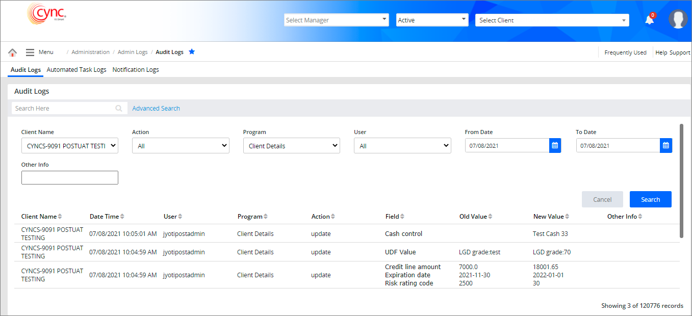Click the home icon

pos(13,52)
